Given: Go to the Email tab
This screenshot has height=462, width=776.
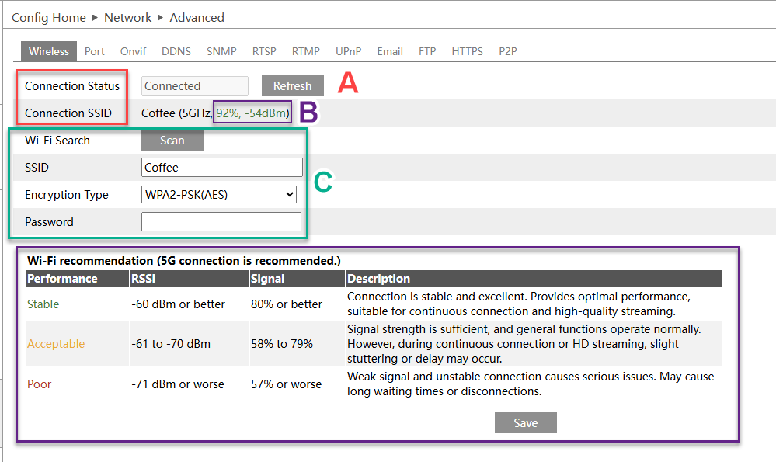Looking at the screenshot, I should pyautogui.click(x=390, y=51).
